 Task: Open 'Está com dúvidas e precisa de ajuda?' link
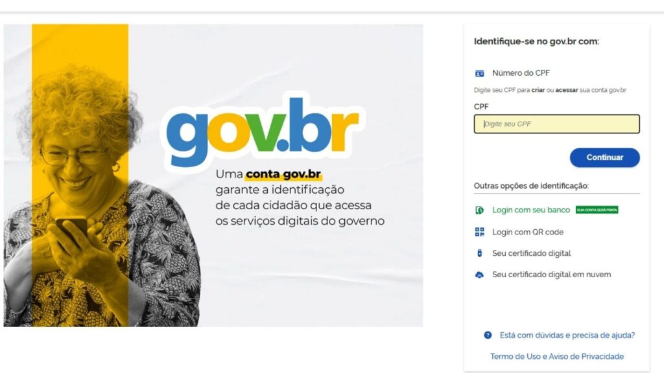pos(567,335)
